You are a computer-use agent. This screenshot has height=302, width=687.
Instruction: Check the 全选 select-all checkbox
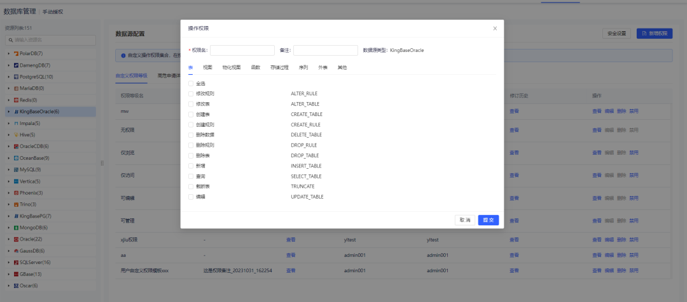pyautogui.click(x=191, y=83)
